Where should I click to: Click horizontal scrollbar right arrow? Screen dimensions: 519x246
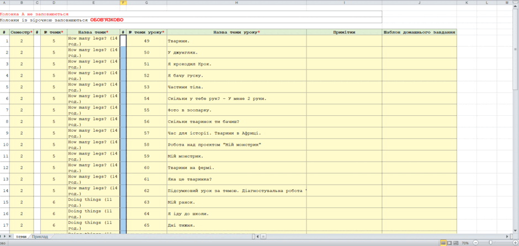click(x=507, y=237)
